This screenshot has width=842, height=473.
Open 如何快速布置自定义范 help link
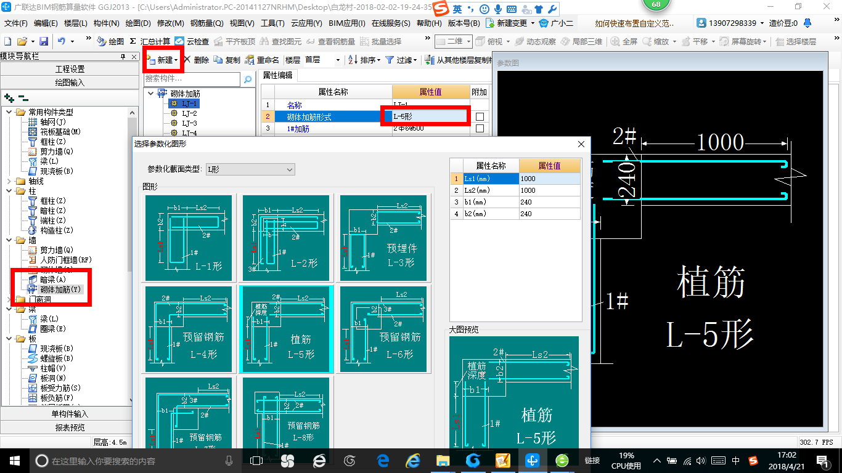click(636, 23)
